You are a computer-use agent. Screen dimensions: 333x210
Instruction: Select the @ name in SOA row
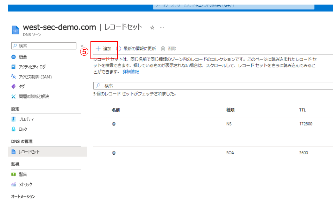pos(114,153)
